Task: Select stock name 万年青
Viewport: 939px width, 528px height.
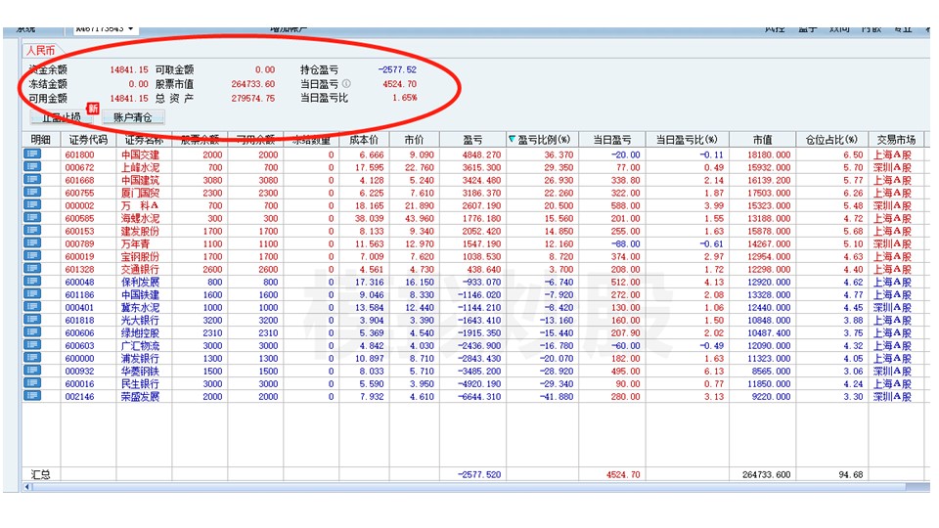Action: (x=135, y=243)
